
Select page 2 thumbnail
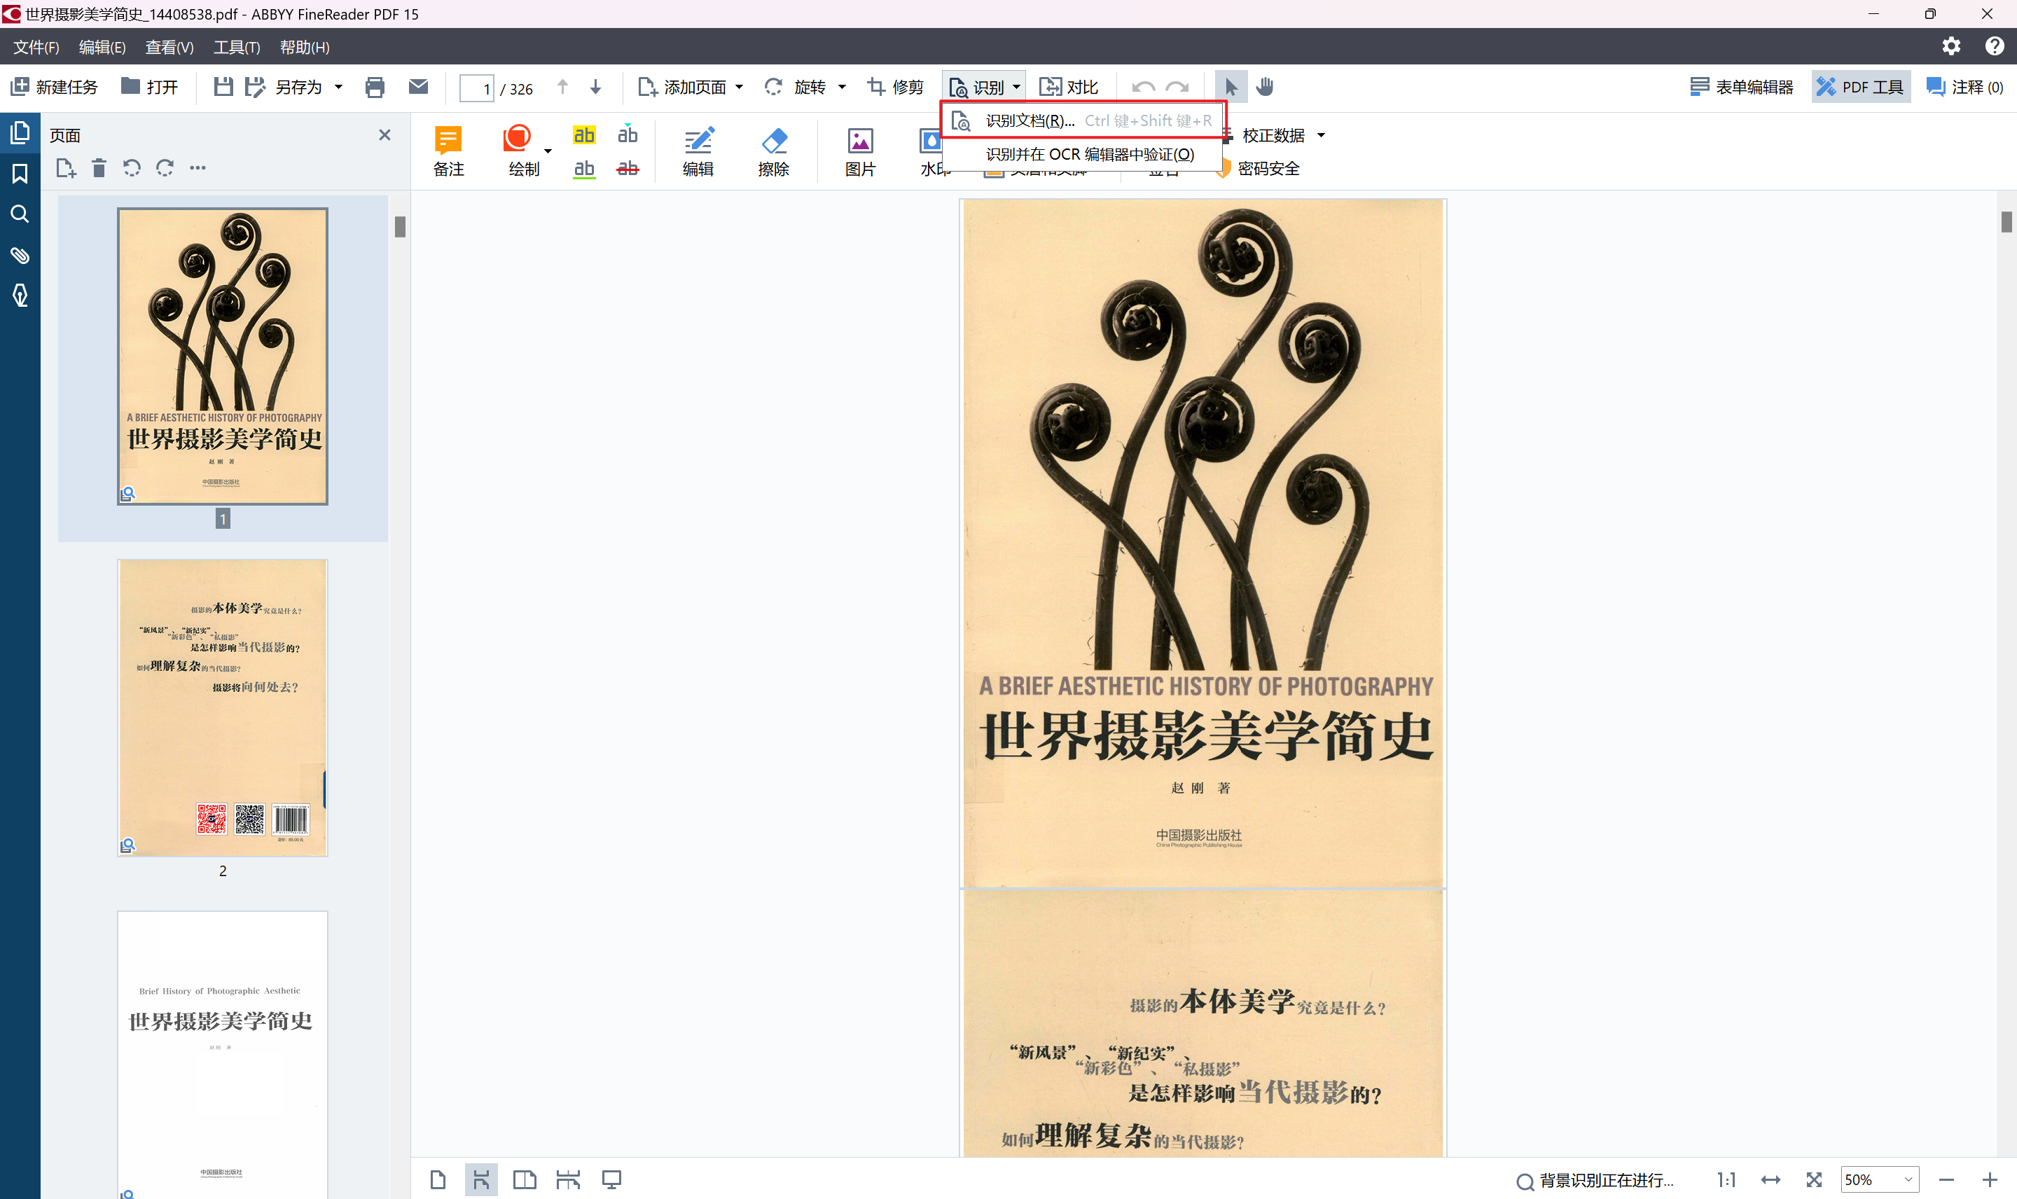[222, 707]
